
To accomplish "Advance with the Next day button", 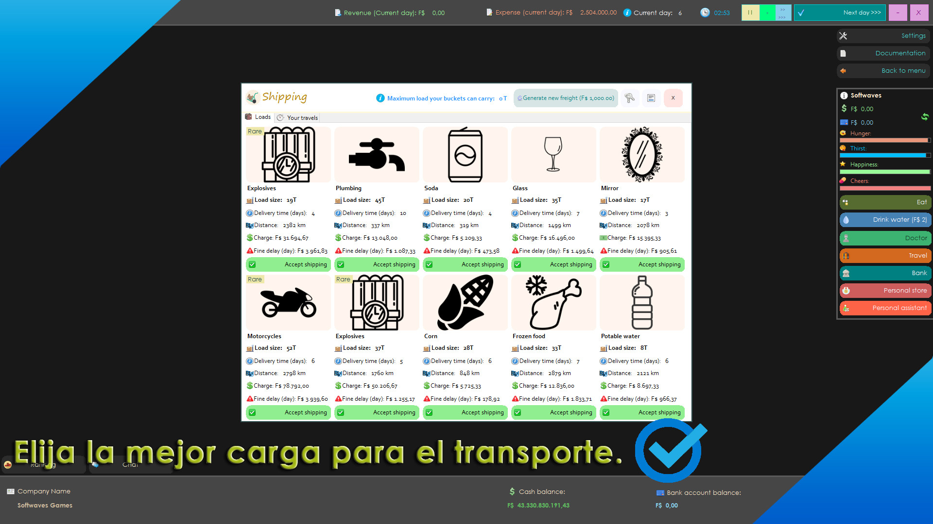I will [840, 13].
